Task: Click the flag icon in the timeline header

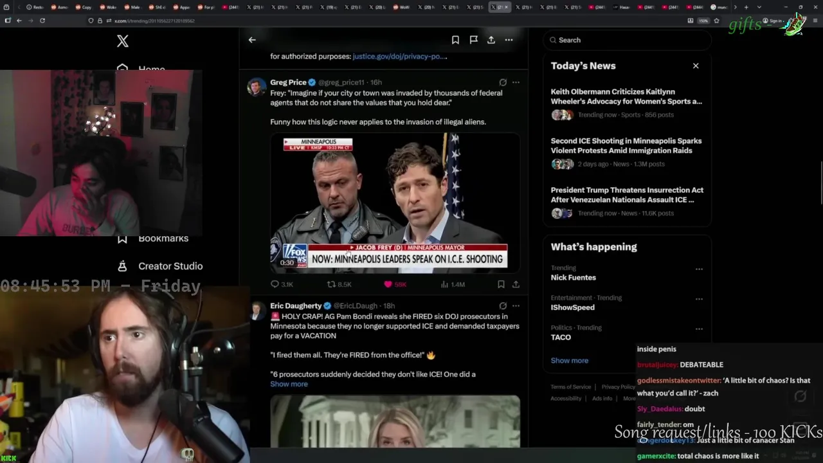Action: (473, 40)
